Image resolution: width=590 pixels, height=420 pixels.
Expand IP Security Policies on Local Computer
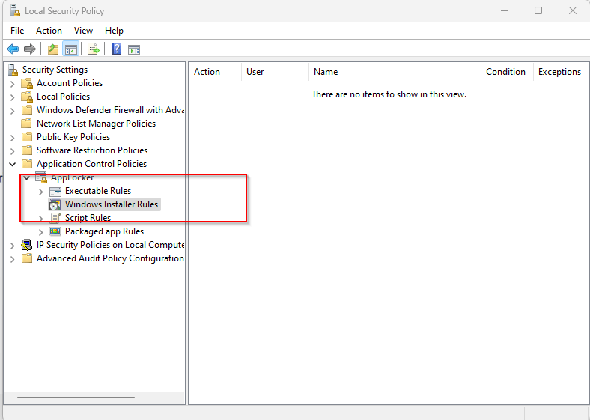click(x=13, y=246)
